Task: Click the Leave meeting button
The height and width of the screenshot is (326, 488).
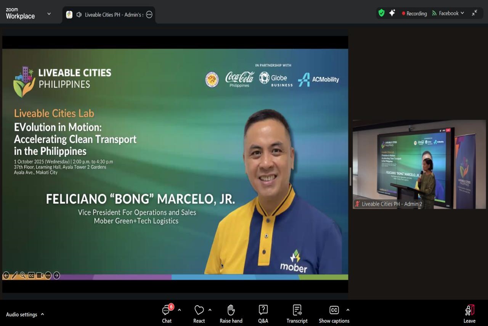Action: [469, 314]
